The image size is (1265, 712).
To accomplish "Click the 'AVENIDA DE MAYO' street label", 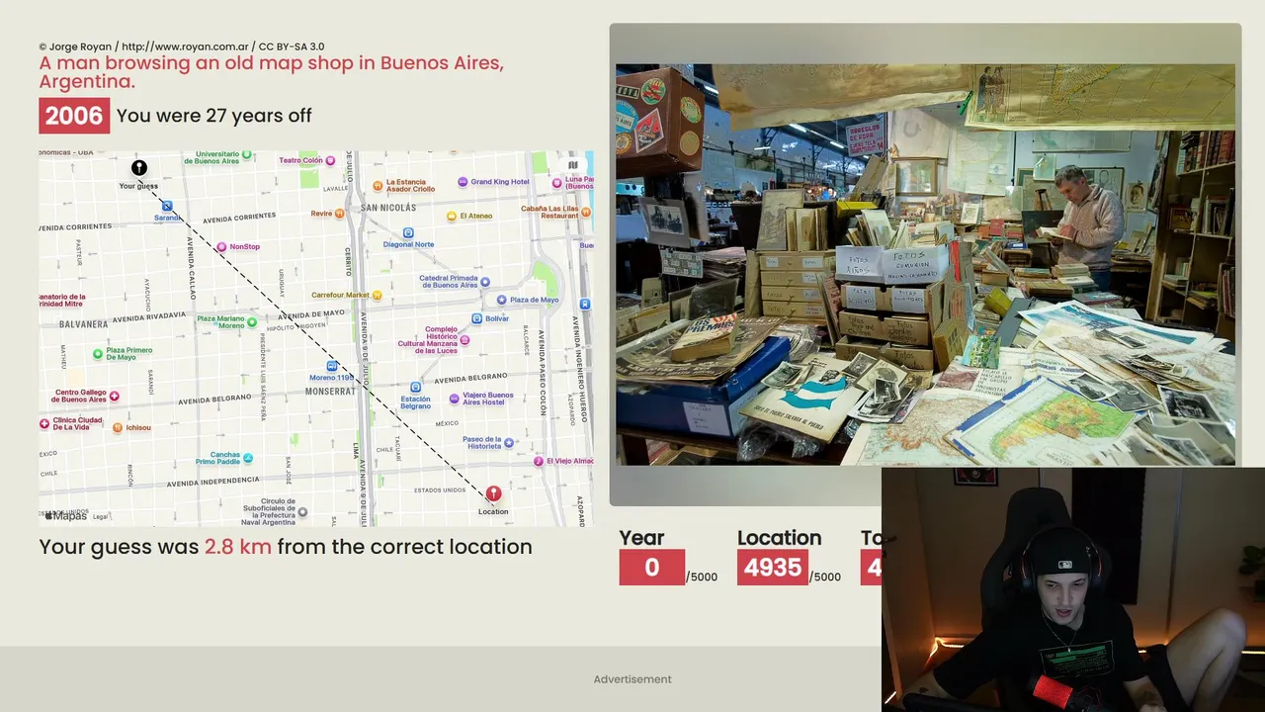I will [311, 312].
